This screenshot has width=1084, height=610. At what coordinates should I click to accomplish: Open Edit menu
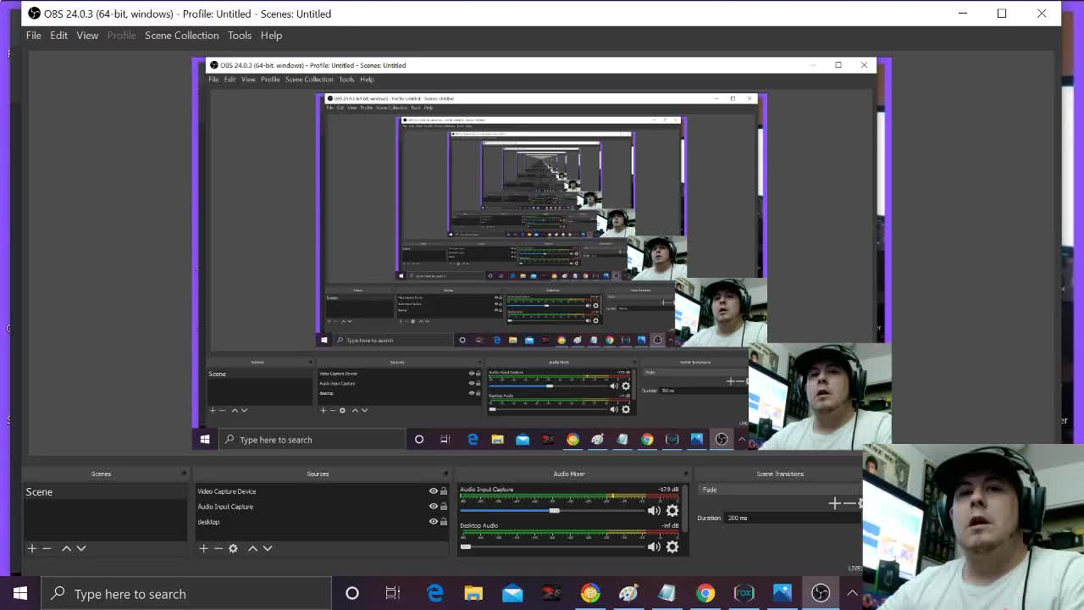[58, 36]
